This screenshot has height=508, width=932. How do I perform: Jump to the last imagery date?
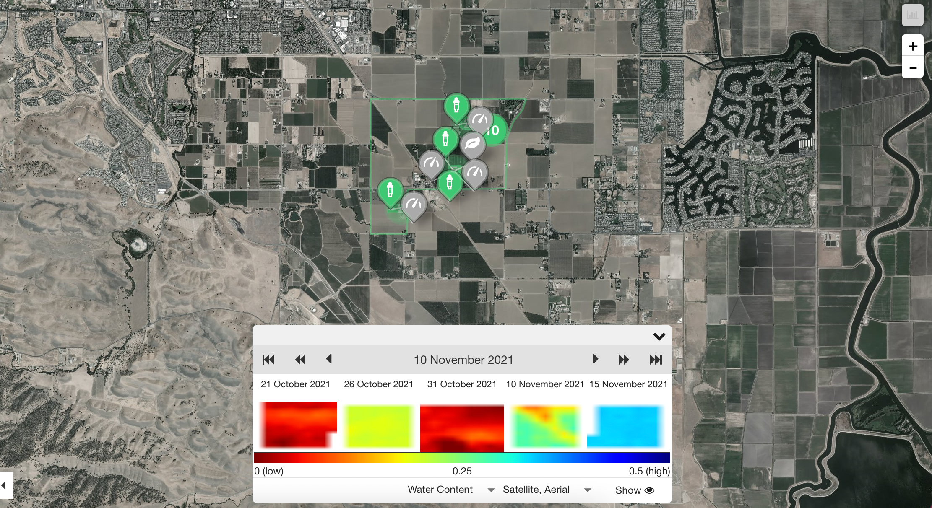[x=656, y=360]
